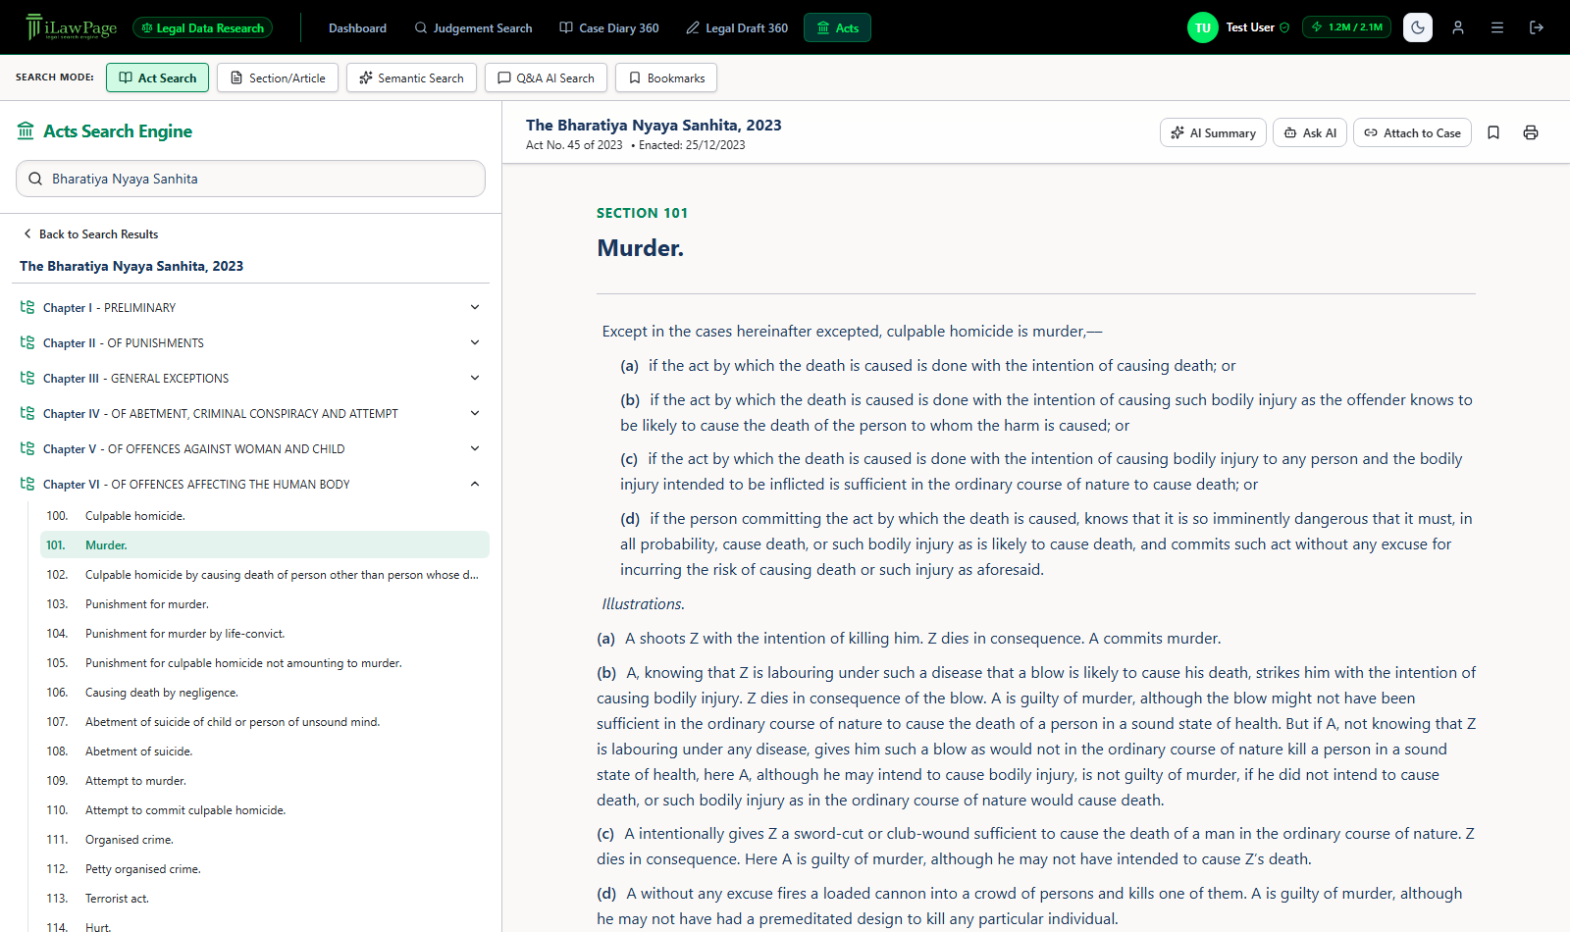The image size is (1570, 932).
Task: Open the Dashboard nav item
Action: coord(357,27)
